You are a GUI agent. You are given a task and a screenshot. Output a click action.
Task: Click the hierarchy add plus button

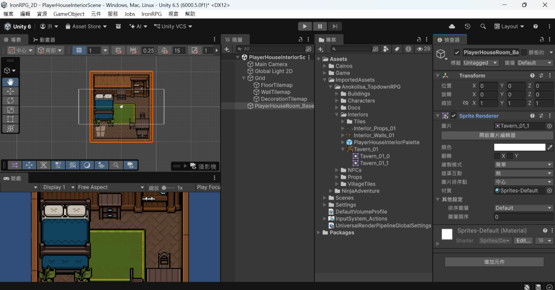click(x=227, y=49)
